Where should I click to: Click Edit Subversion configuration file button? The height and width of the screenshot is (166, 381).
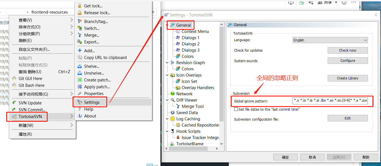click(x=348, y=118)
